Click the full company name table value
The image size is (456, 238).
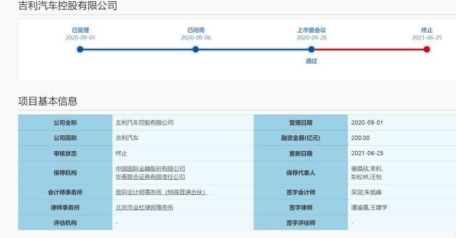tap(145, 123)
